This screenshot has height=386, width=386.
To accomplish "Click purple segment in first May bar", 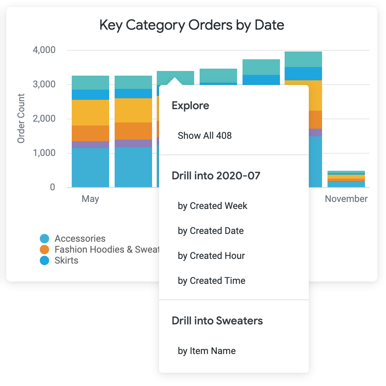I will tap(90, 145).
